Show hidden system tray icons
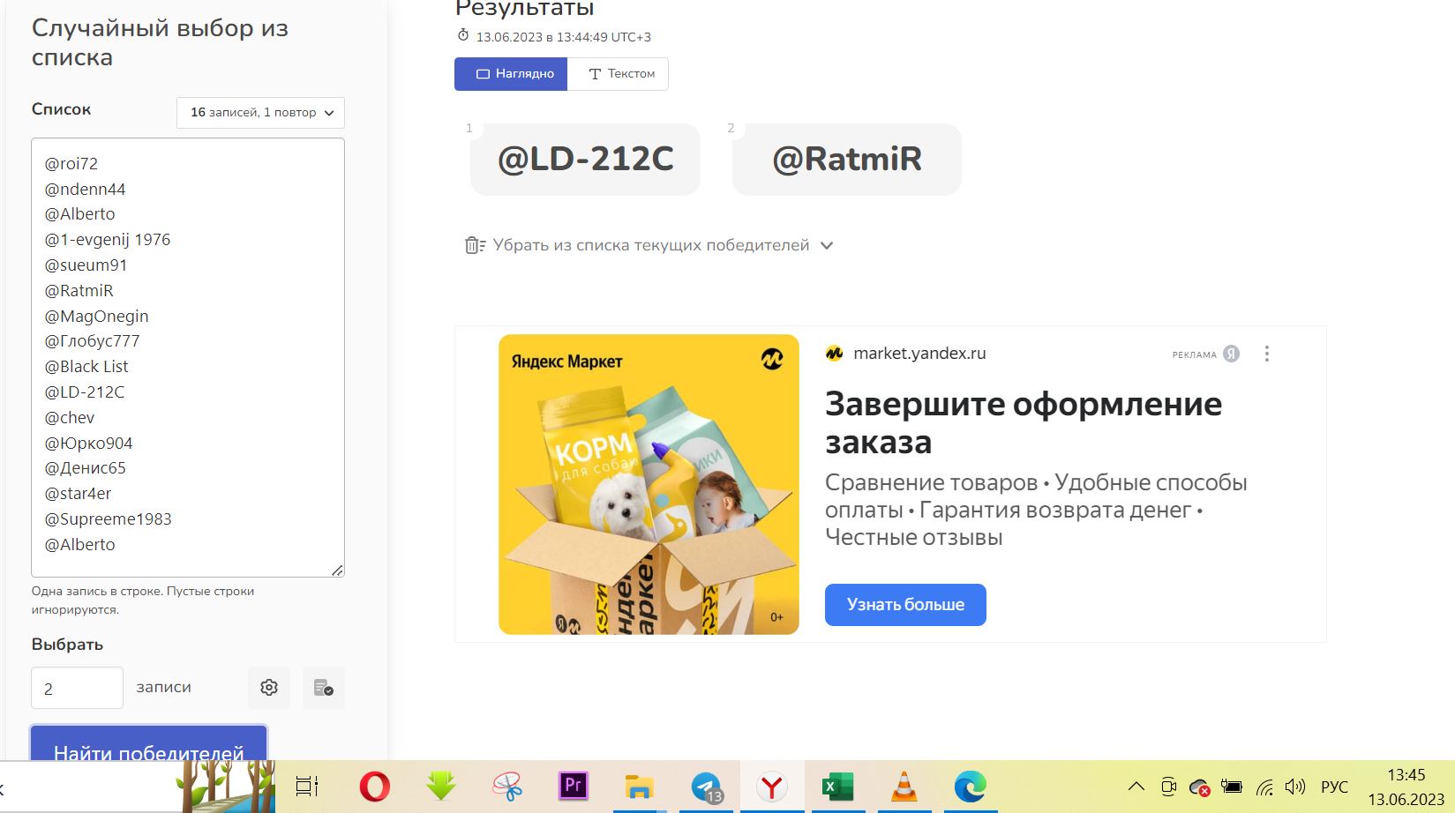The width and height of the screenshot is (1455, 813). tap(1136, 787)
